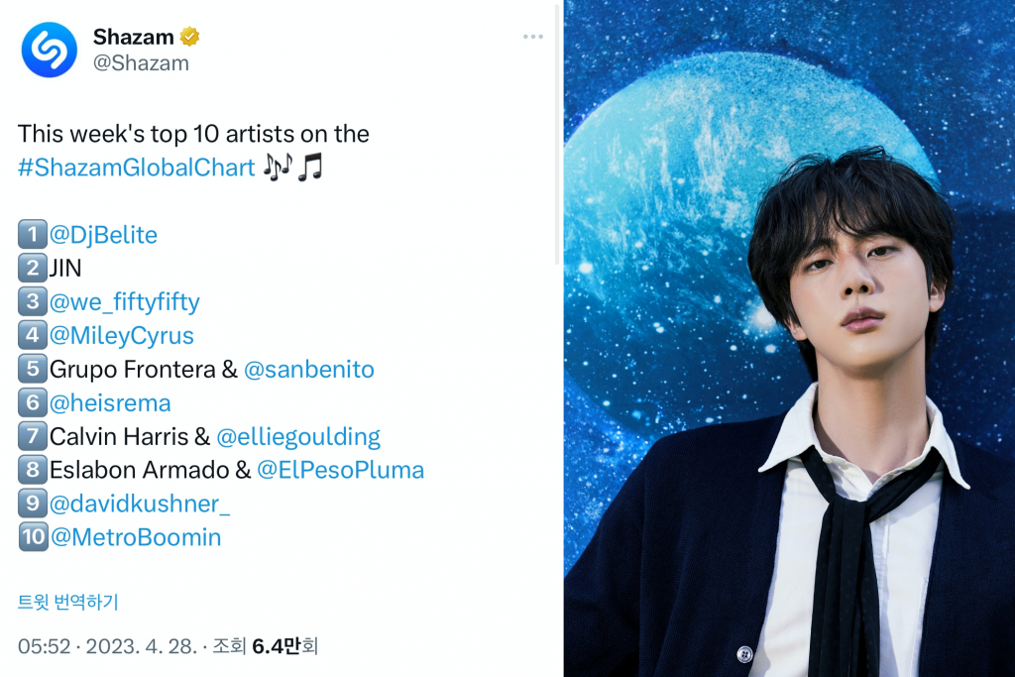Screen dimensions: 1015x677
Task: Click the Shazam display name
Action: [134, 37]
